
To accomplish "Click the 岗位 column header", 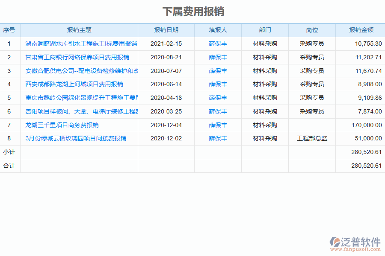I will coord(312,30).
